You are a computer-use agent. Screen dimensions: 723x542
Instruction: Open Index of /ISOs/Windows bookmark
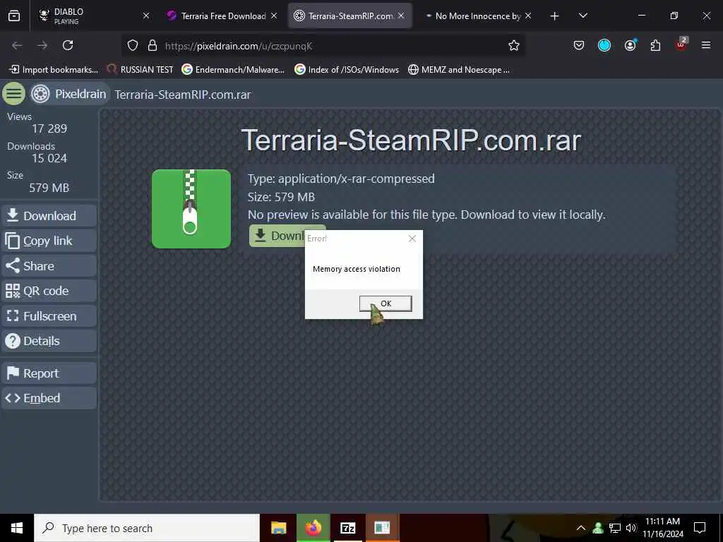[x=347, y=70]
